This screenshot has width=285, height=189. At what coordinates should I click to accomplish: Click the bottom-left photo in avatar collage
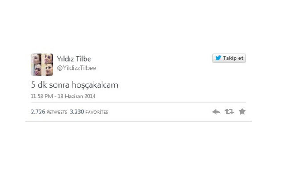pyautogui.click(x=36, y=70)
